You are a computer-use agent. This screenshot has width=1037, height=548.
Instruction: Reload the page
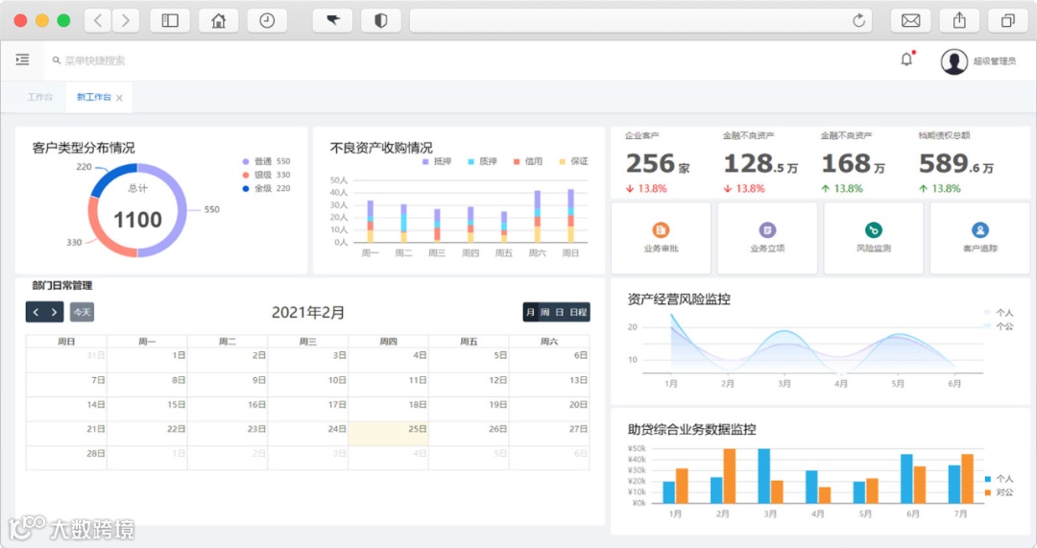(858, 20)
